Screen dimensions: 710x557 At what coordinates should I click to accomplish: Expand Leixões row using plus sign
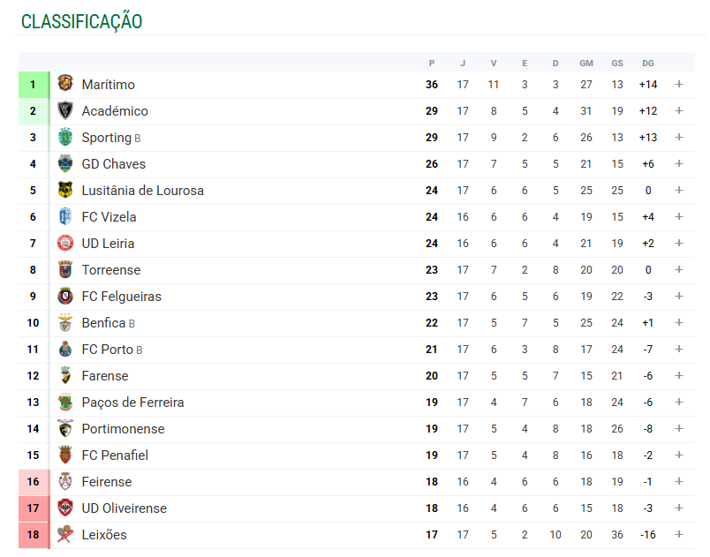[679, 535]
